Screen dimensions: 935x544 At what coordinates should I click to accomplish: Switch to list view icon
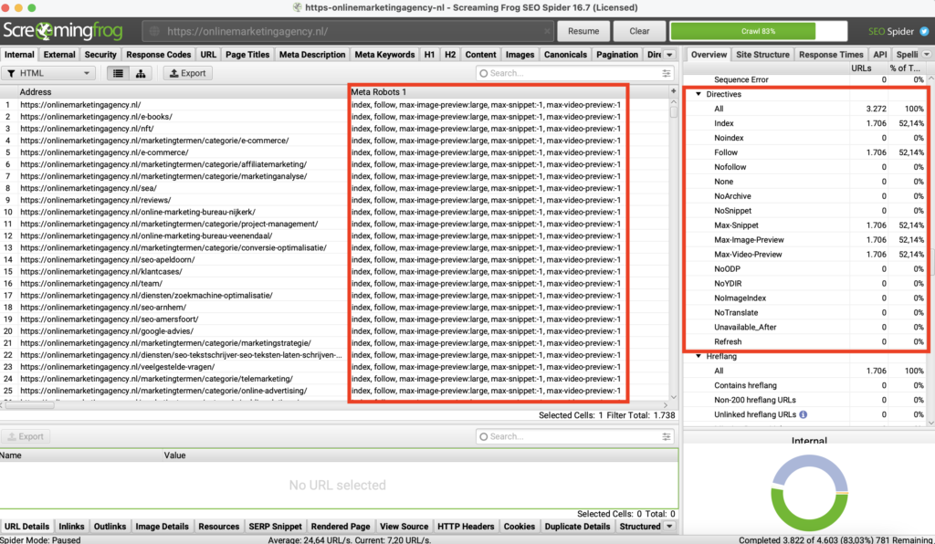point(119,73)
